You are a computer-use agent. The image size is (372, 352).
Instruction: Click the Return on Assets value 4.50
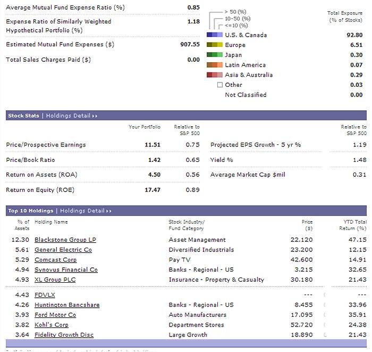coord(154,175)
